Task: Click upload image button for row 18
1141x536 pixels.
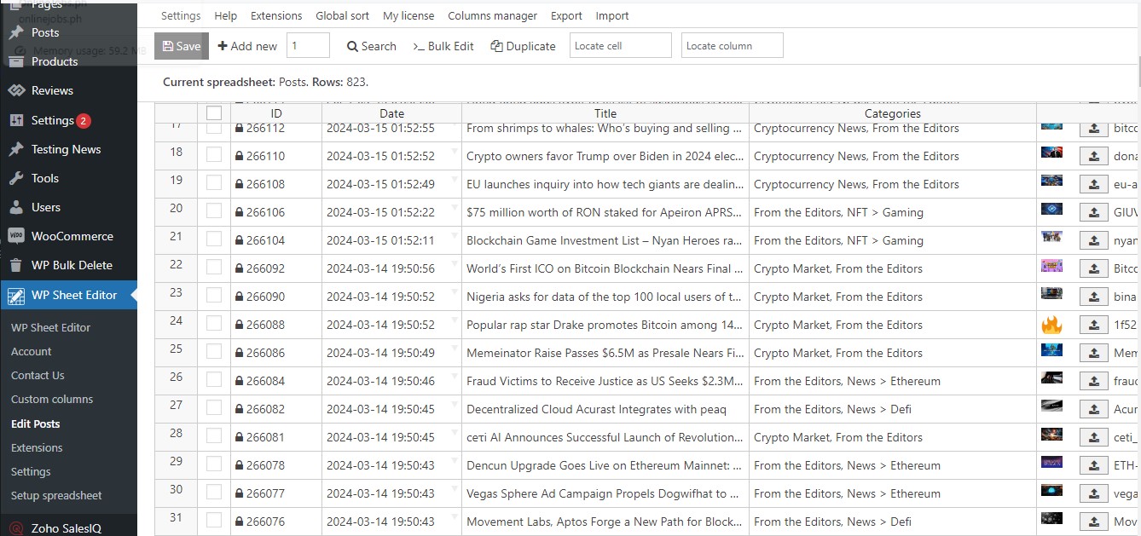Action: [1093, 156]
